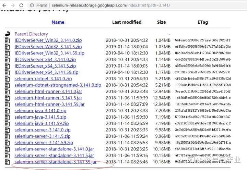Click file icon beside selenium-dotnet-3.141.0.zip
This screenshot has height=170, width=247.
tap(8, 78)
